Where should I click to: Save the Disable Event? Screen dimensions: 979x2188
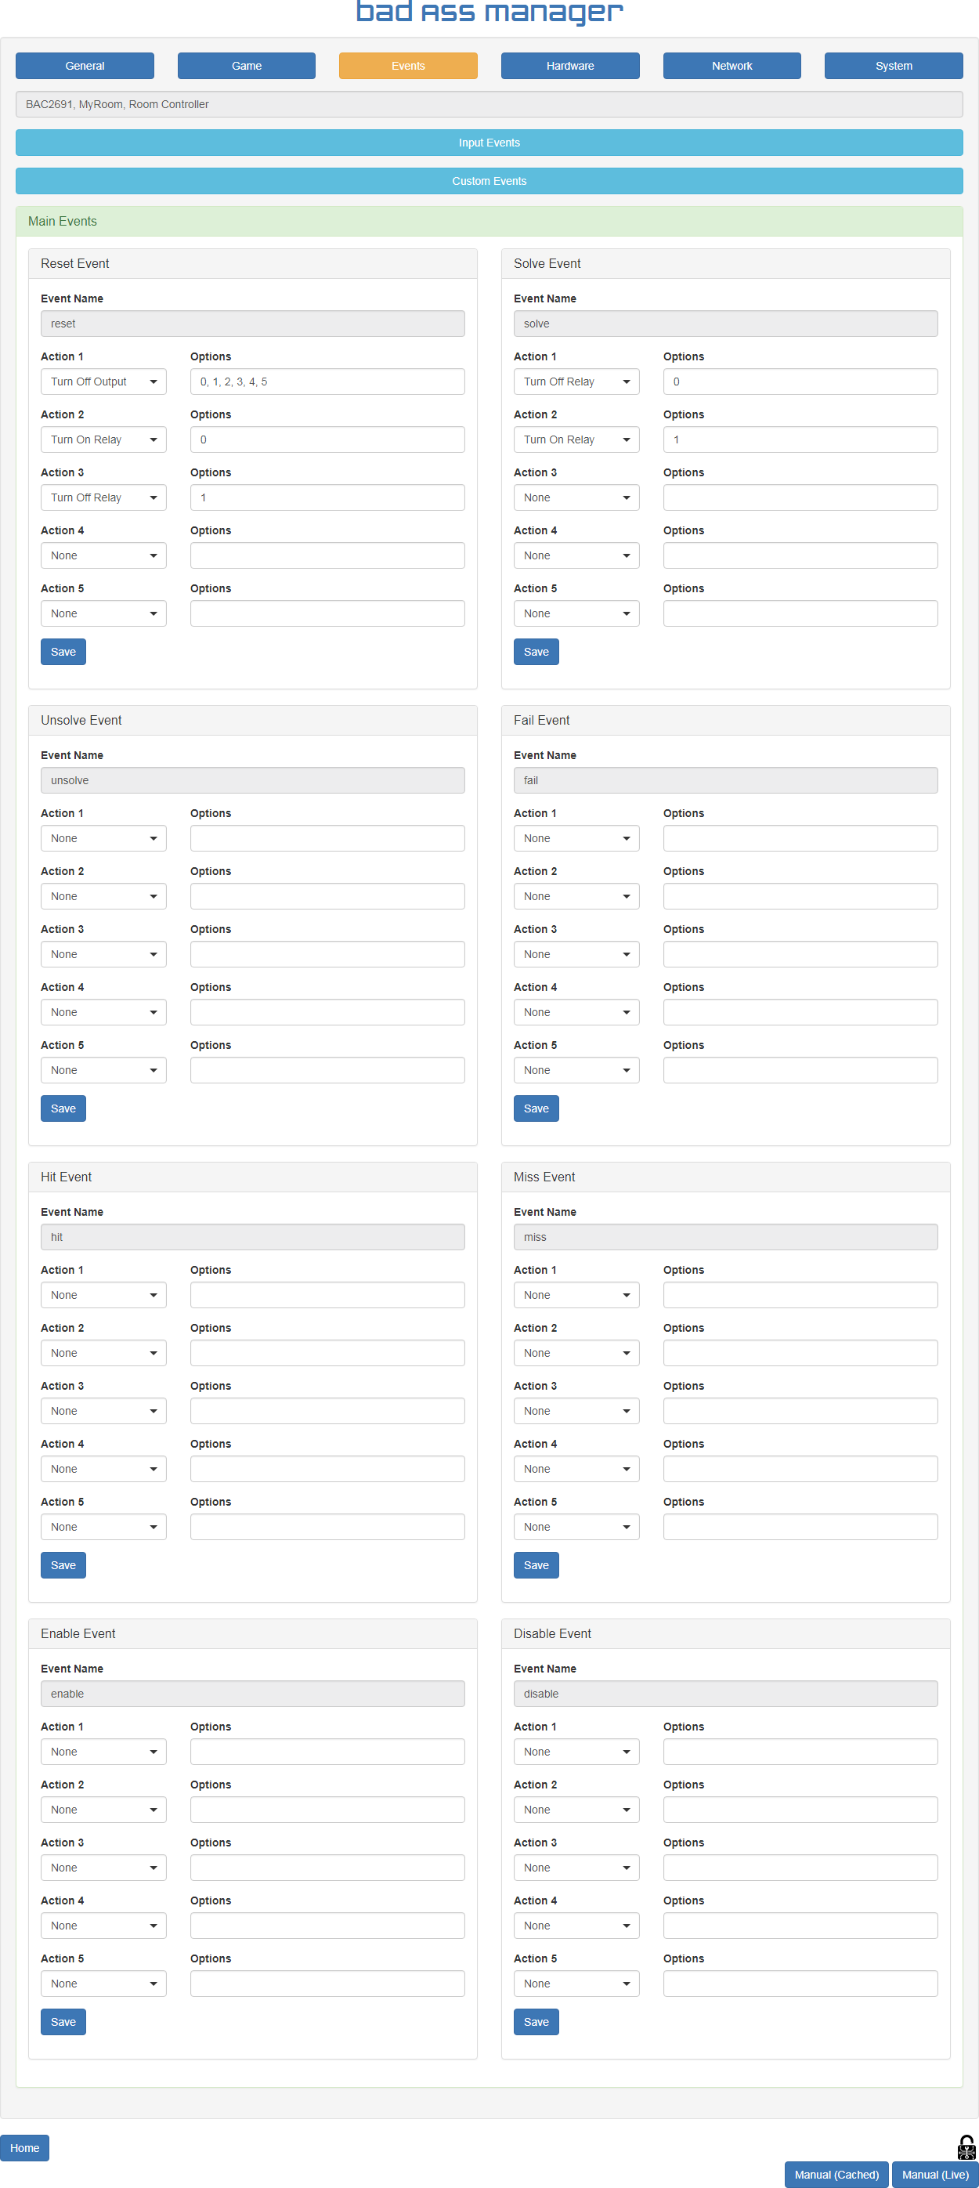[536, 2021]
